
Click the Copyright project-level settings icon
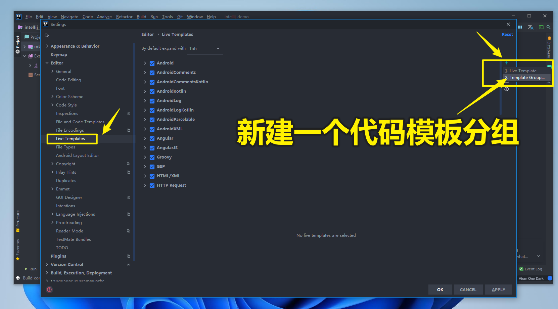[x=128, y=164]
